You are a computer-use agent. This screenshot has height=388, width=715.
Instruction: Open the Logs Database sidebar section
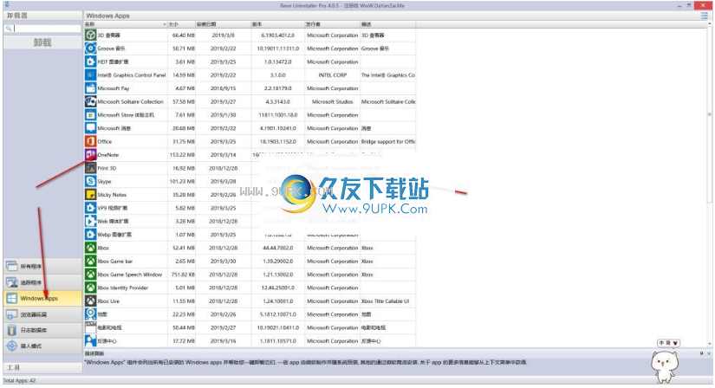[42, 330]
